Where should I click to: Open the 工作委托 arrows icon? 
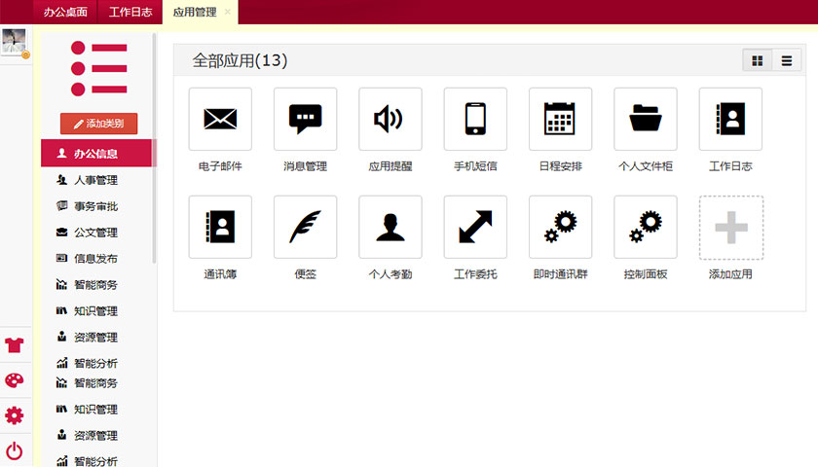click(x=475, y=227)
